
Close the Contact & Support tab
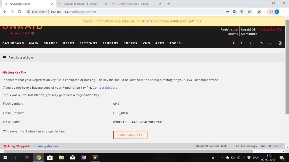coord(106,4)
